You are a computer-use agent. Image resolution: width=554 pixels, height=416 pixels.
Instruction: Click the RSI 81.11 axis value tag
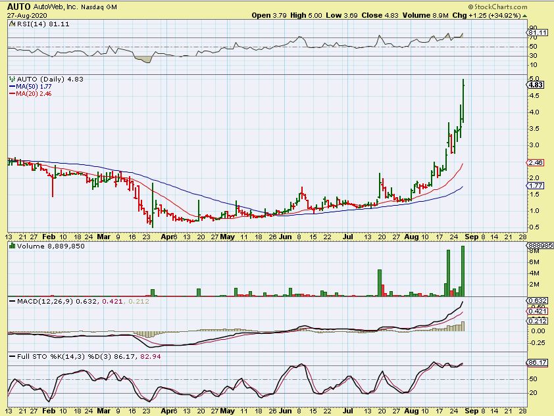538,32
